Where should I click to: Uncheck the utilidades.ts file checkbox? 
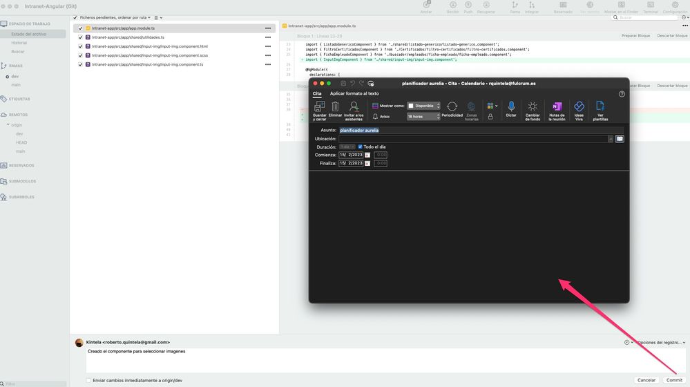[x=81, y=37]
